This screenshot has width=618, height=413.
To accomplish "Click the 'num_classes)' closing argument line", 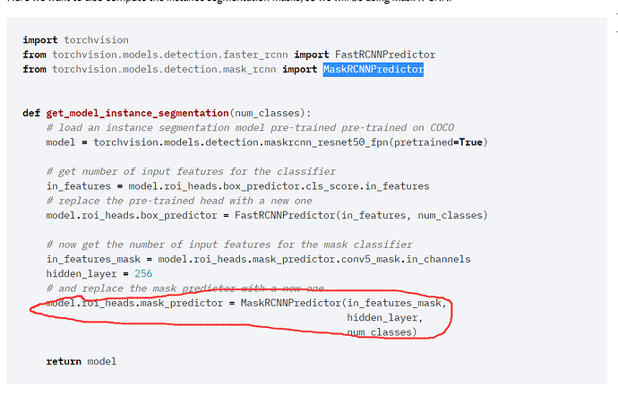I will point(382,332).
